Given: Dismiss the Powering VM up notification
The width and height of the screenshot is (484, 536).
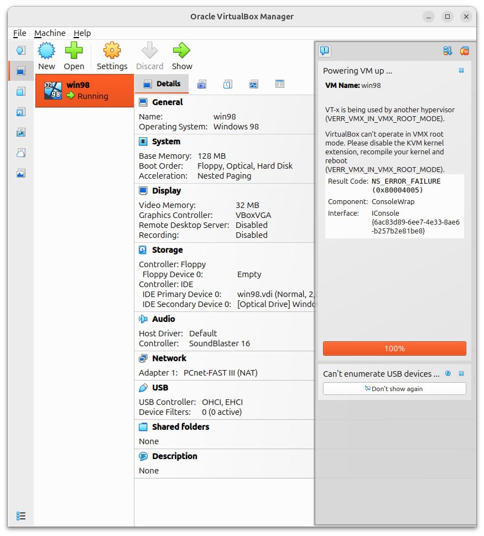Looking at the screenshot, I should pyautogui.click(x=461, y=71).
